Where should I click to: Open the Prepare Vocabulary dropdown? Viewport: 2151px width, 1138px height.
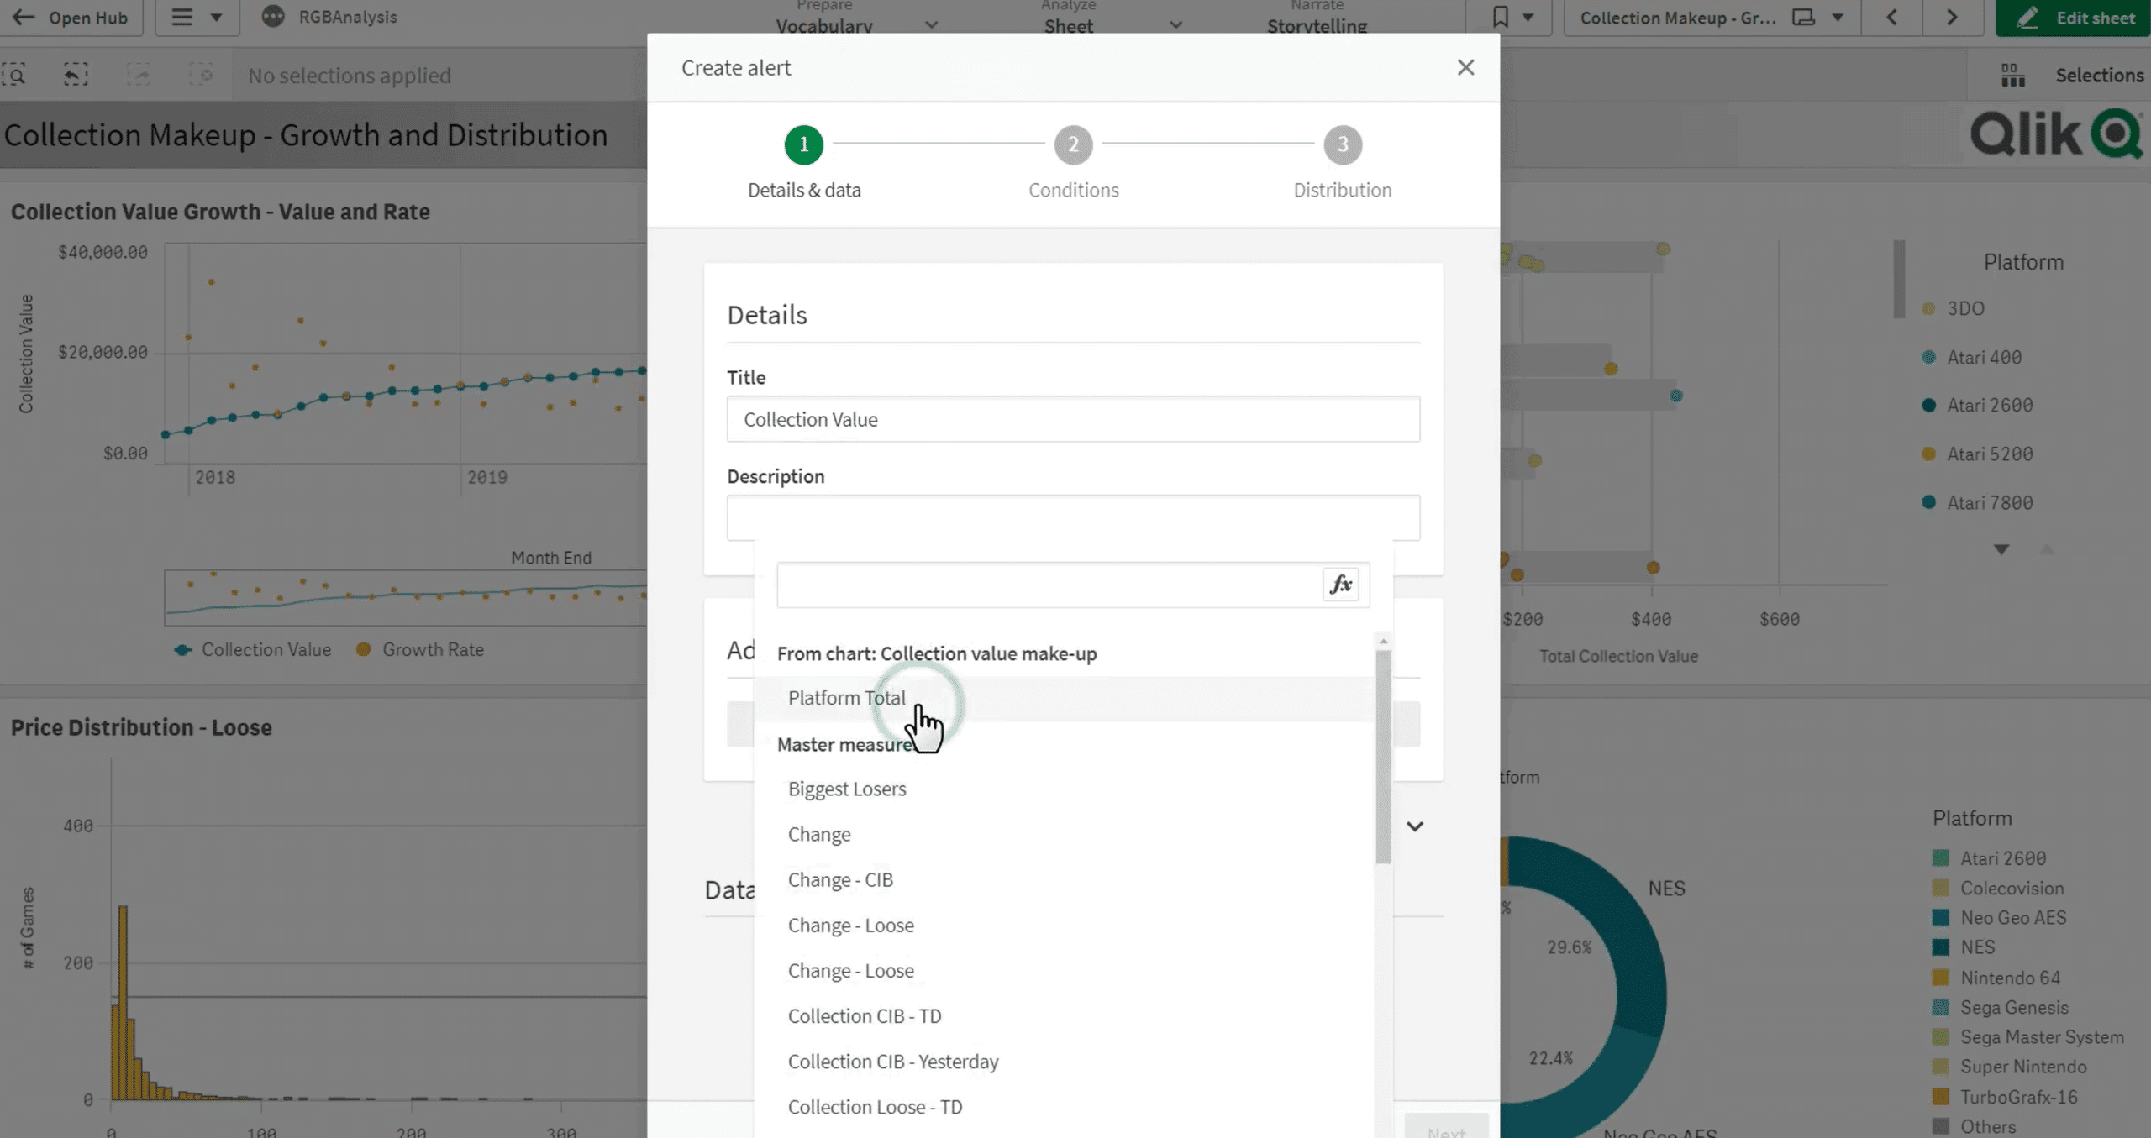pos(855,18)
